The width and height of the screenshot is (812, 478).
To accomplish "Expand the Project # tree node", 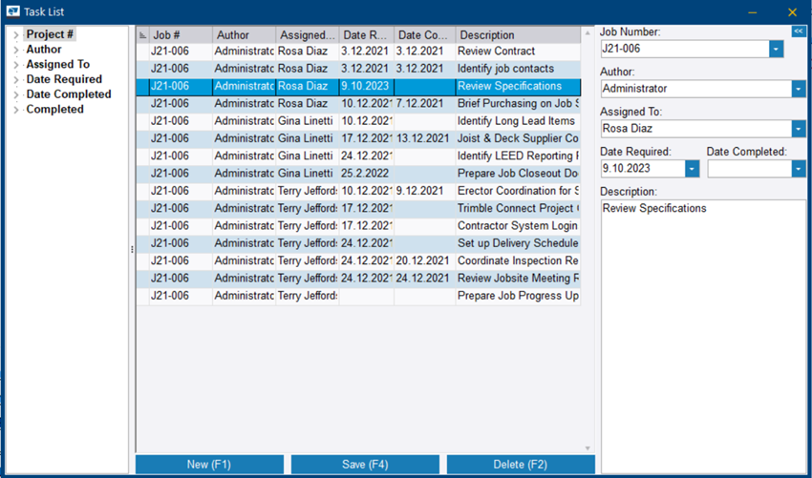I will (16, 35).
